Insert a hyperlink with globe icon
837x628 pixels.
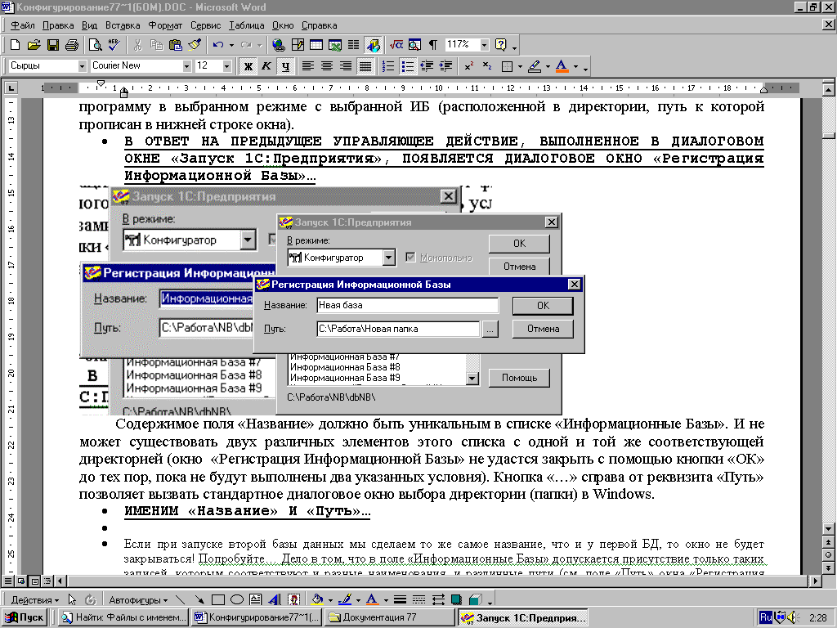coord(279,45)
